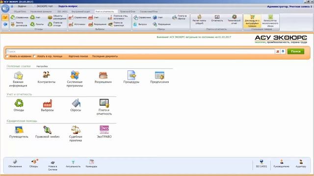Image resolution: width=314 pixels, height=176 pixels.
Task: Open Расчет платы (общий) in the ribbon
Action: click(199, 20)
